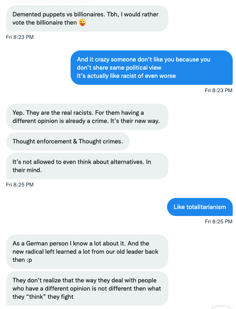The image size is (236, 309).
Task: Click the blue "Like totalitarianism" message bubble
Action: coord(200,207)
